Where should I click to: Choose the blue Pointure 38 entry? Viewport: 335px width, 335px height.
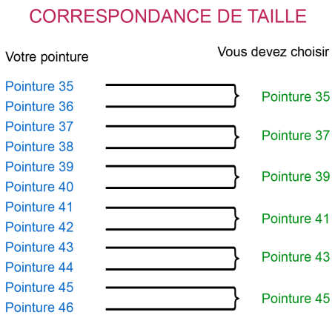pos(39,147)
